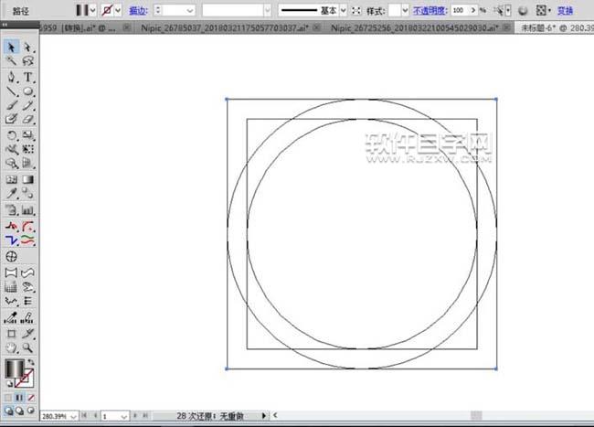Image resolution: width=594 pixels, height=427 pixels.
Task: Select the Blend tool
Action: point(27,193)
